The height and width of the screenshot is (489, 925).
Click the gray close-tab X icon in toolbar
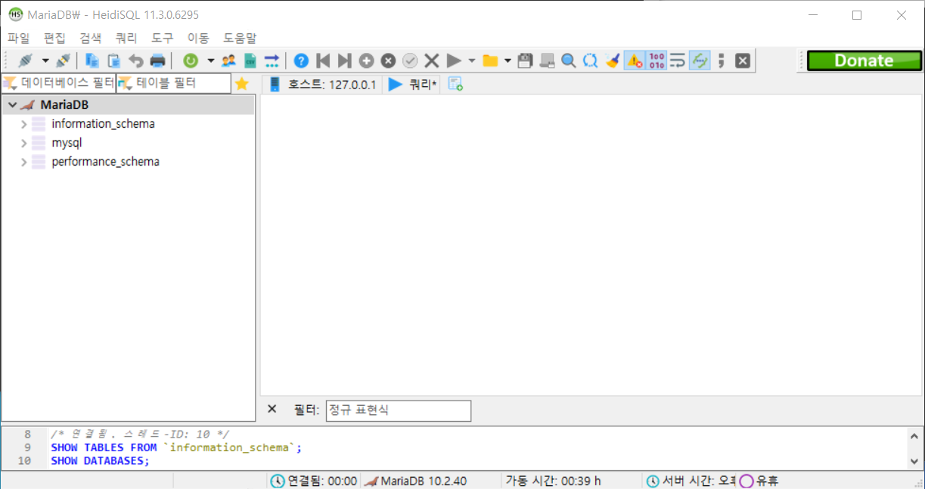(x=743, y=60)
